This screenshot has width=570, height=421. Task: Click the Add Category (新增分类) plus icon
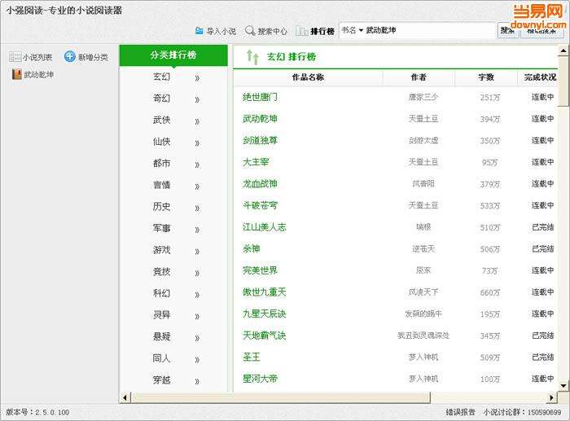click(70, 57)
